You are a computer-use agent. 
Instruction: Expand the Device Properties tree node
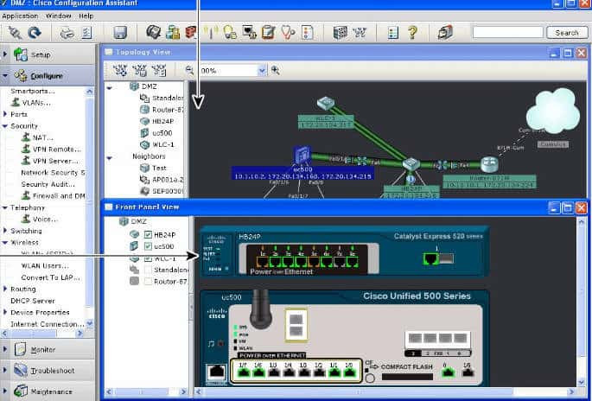(5, 312)
